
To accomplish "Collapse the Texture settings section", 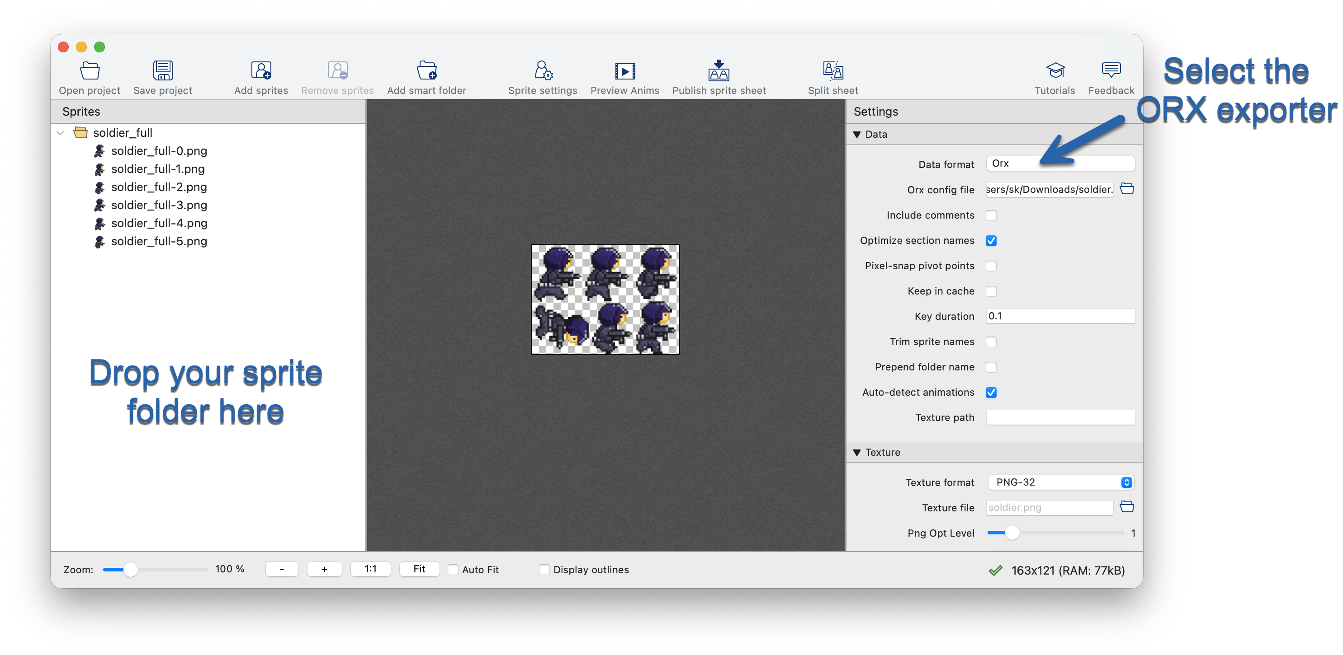I will click(x=858, y=452).
